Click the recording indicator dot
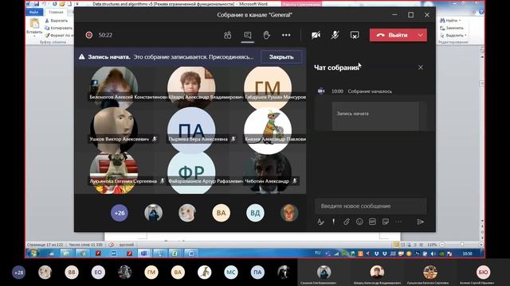This screenshot has height=286, width=510. pos(88,35)
